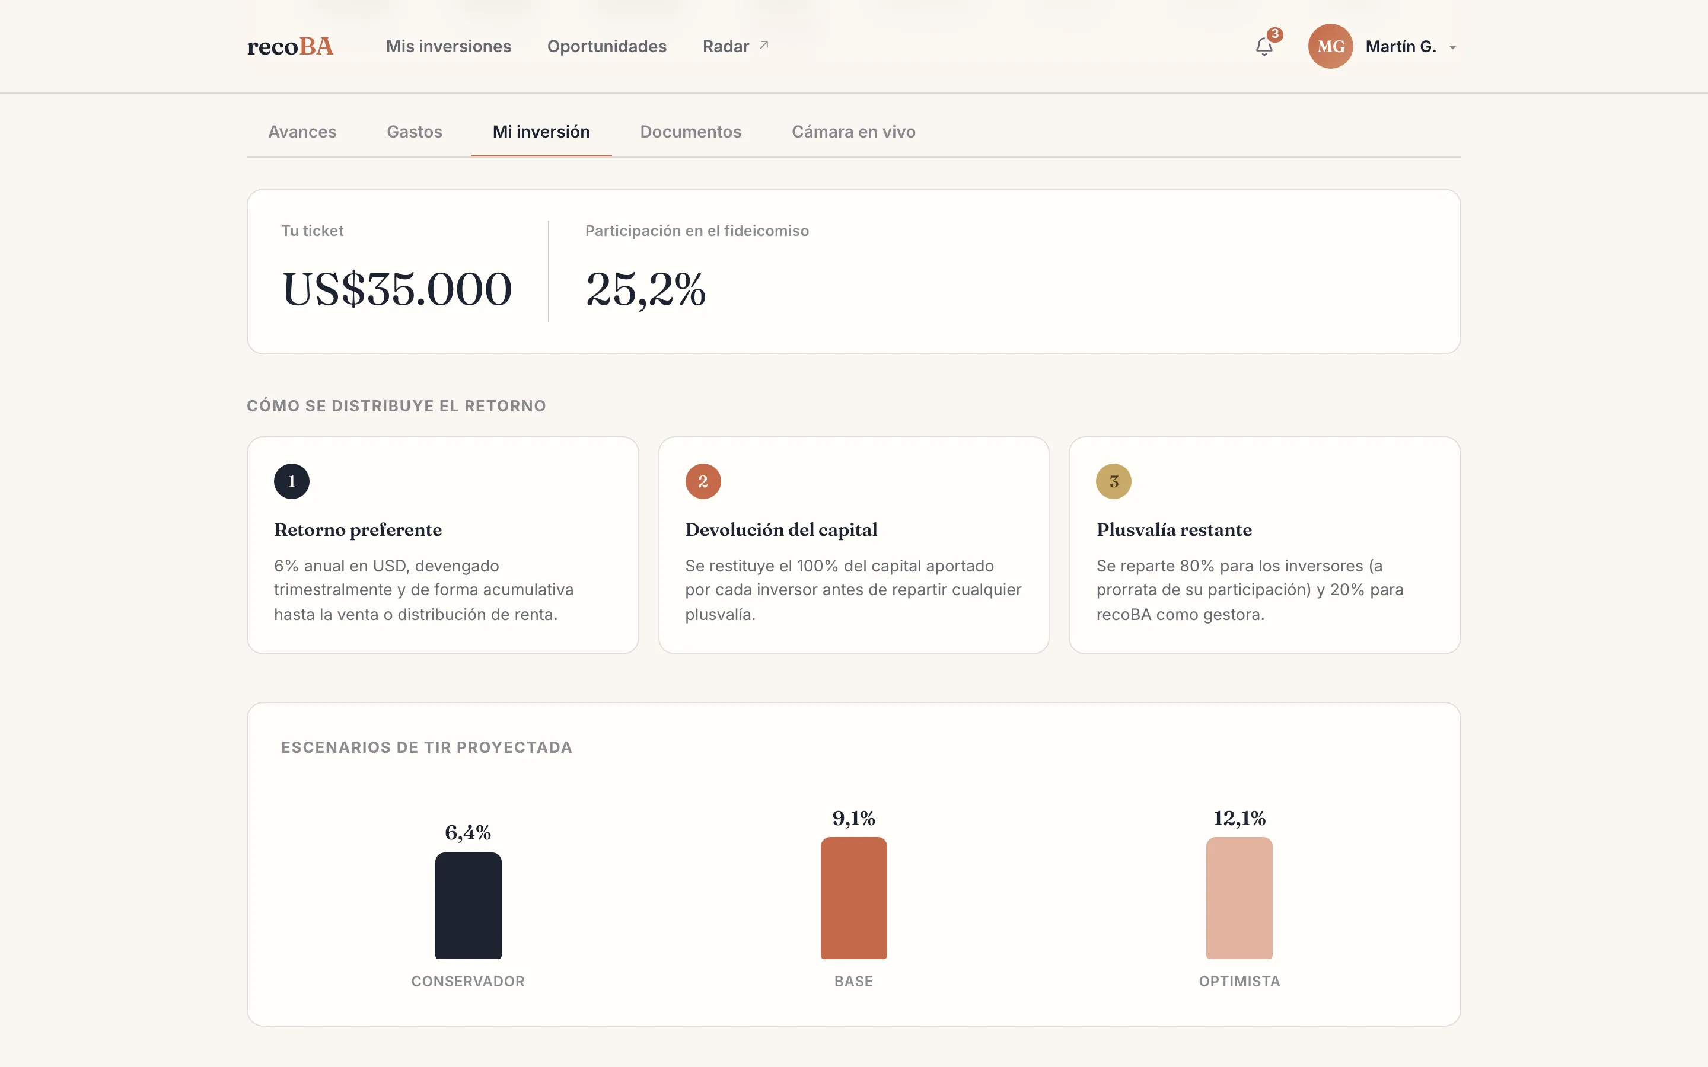Click the step 2 number badge
Viewport: 1708px width, 1067px height.
703,481
